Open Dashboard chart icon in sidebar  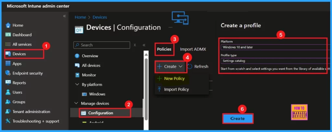(x=8, y=35)
